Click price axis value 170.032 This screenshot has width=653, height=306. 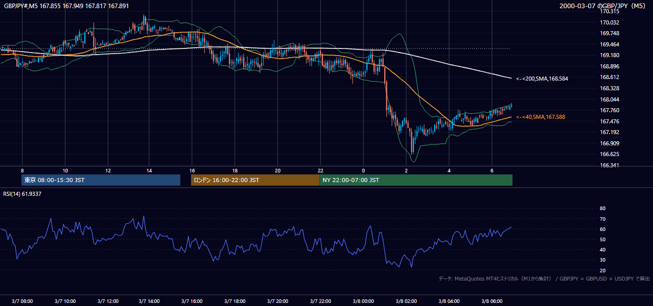[x=610, y=22]
